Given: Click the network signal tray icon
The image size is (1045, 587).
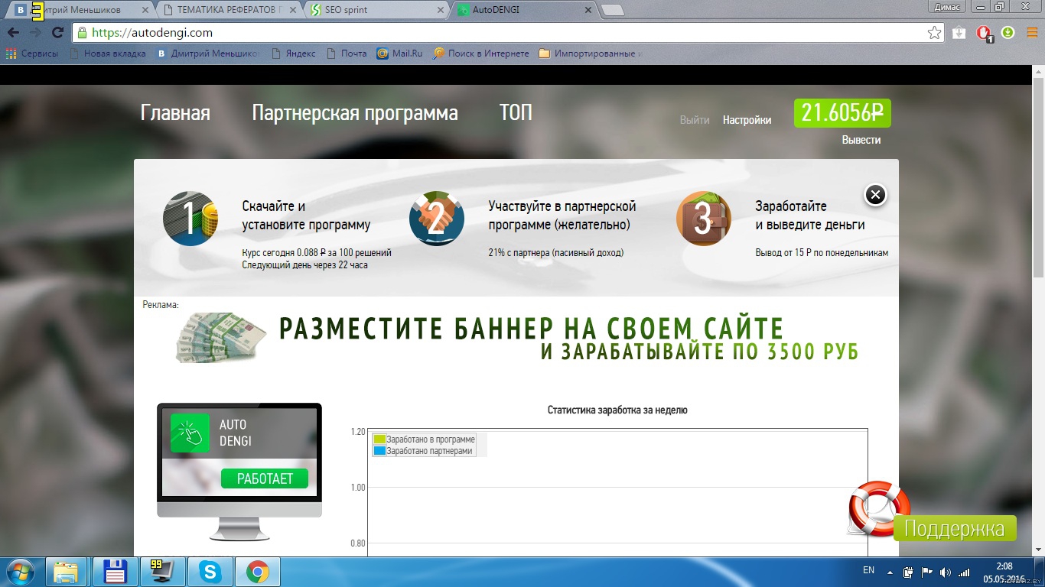Looking at the screenshot, I should (x=964, y=572).
